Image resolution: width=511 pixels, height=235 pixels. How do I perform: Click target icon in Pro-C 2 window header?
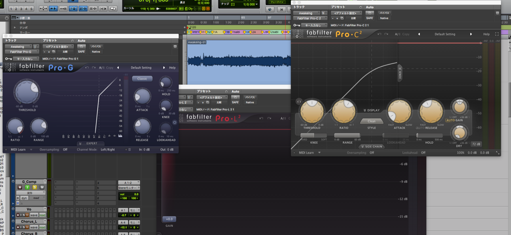coord(497,13)
